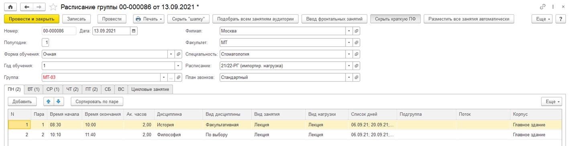The image size is (572, 146).
Task: Click the Список дней column header
Action: [x=373, y=114]
